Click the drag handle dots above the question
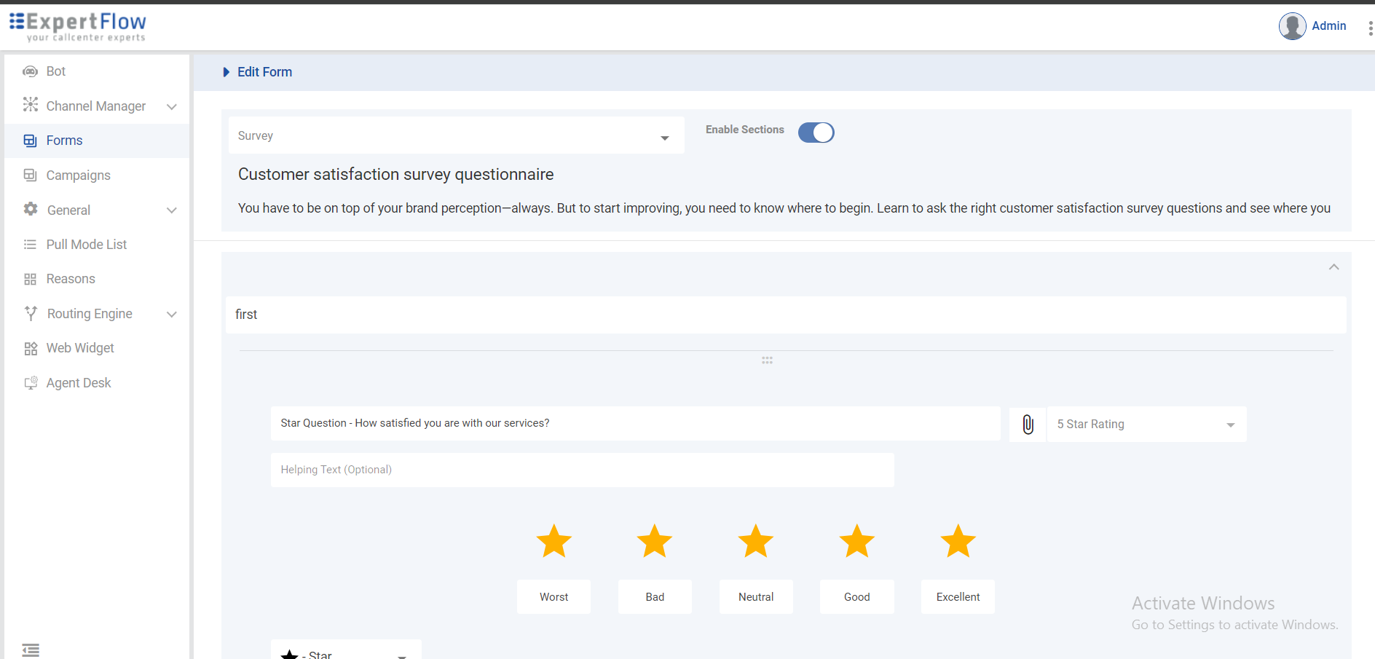 coord(767,360)
